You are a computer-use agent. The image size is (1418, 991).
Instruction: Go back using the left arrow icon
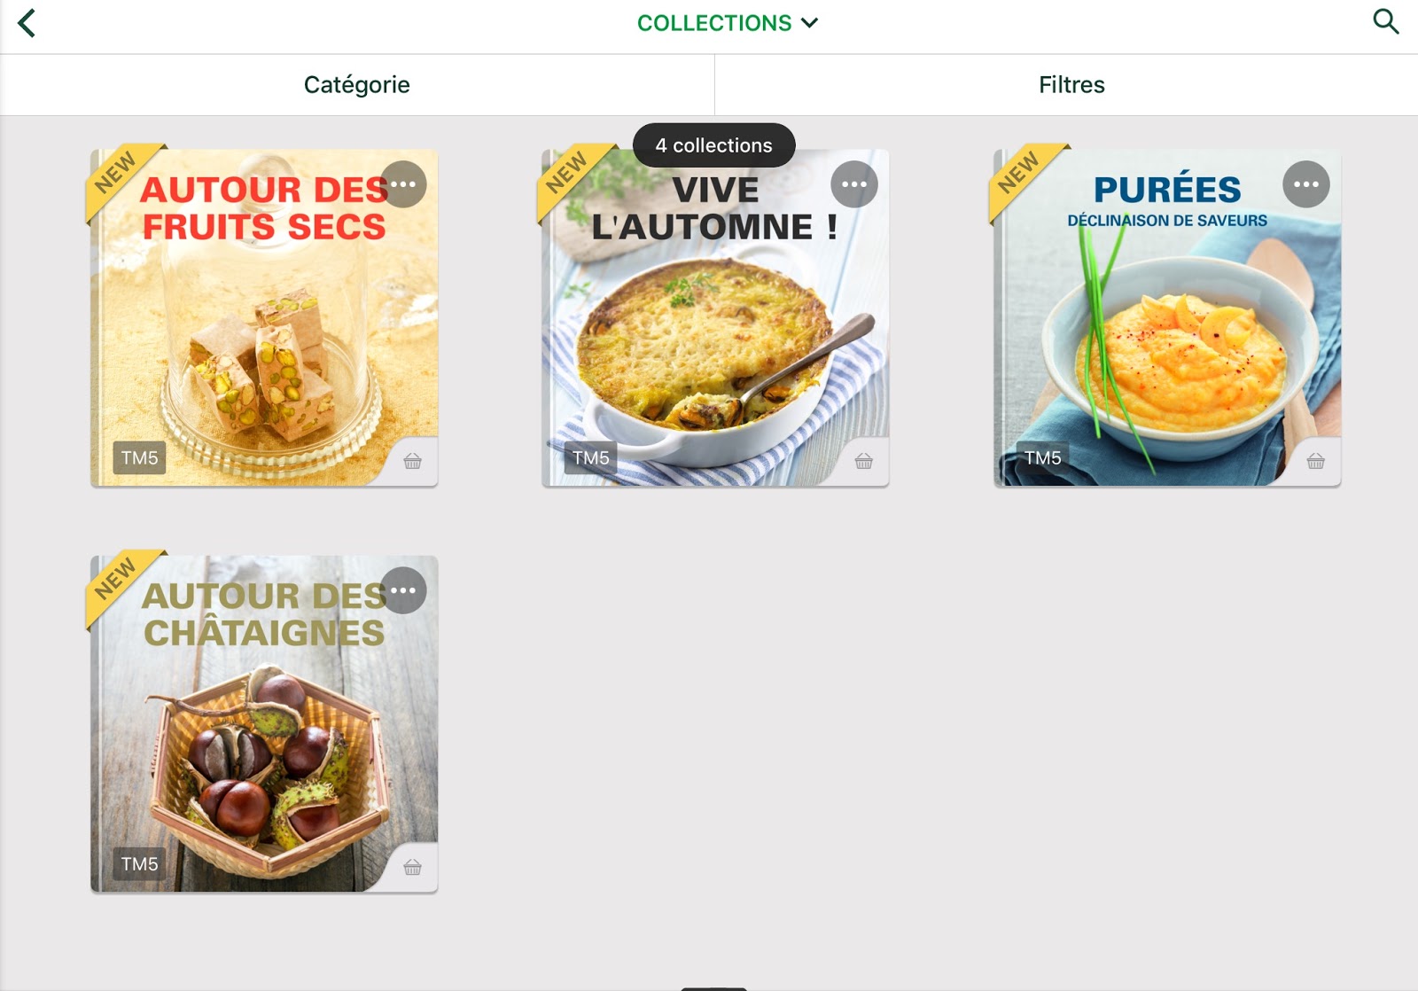click(x=27, y=23)
